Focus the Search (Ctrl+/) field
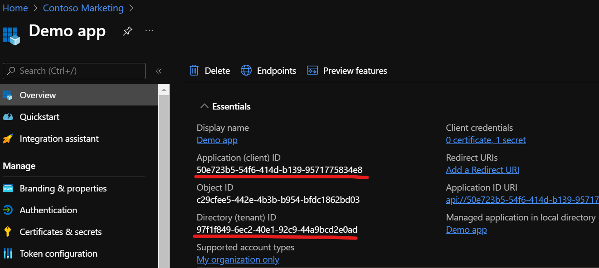Image resolution: width=599 pixels, height=268 pixels. tap(74, 71)
